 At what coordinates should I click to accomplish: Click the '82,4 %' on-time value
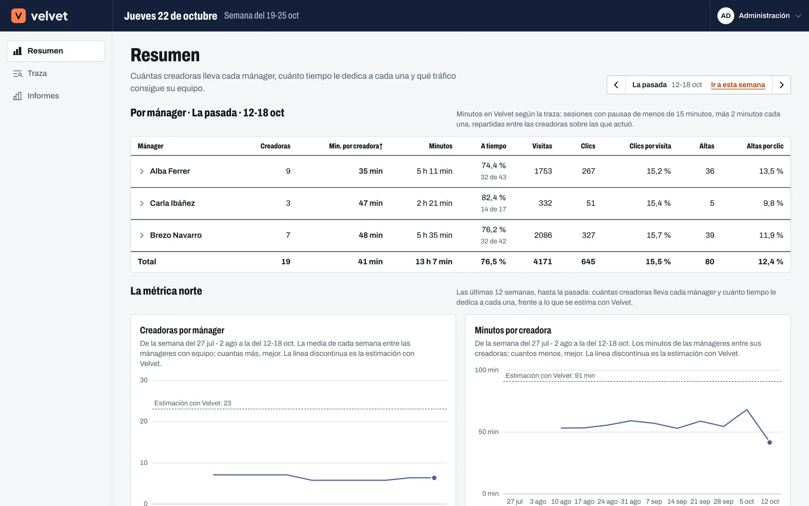tap(493, 197)
